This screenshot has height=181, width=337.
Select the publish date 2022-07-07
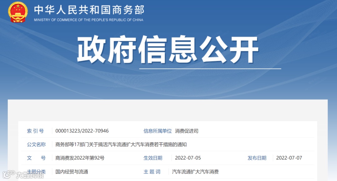(x=289, y=158)
